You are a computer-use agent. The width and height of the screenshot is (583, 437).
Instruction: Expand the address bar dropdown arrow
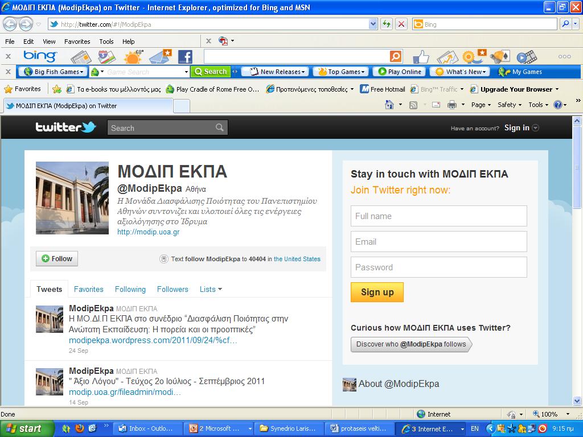(373, 24)
